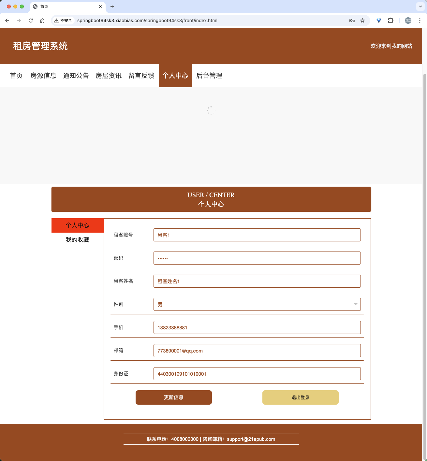Click the 邮箱 email field
Screen dimensions: 427x461
(x=257, y=351)
